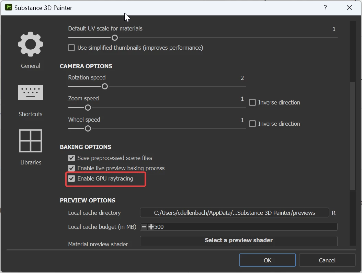Uncheck Enable GPU raytracing
Screen dimensions: 362x273
pos(71,178)
